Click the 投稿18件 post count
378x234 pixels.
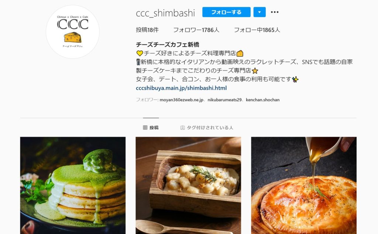coord(147,30)
